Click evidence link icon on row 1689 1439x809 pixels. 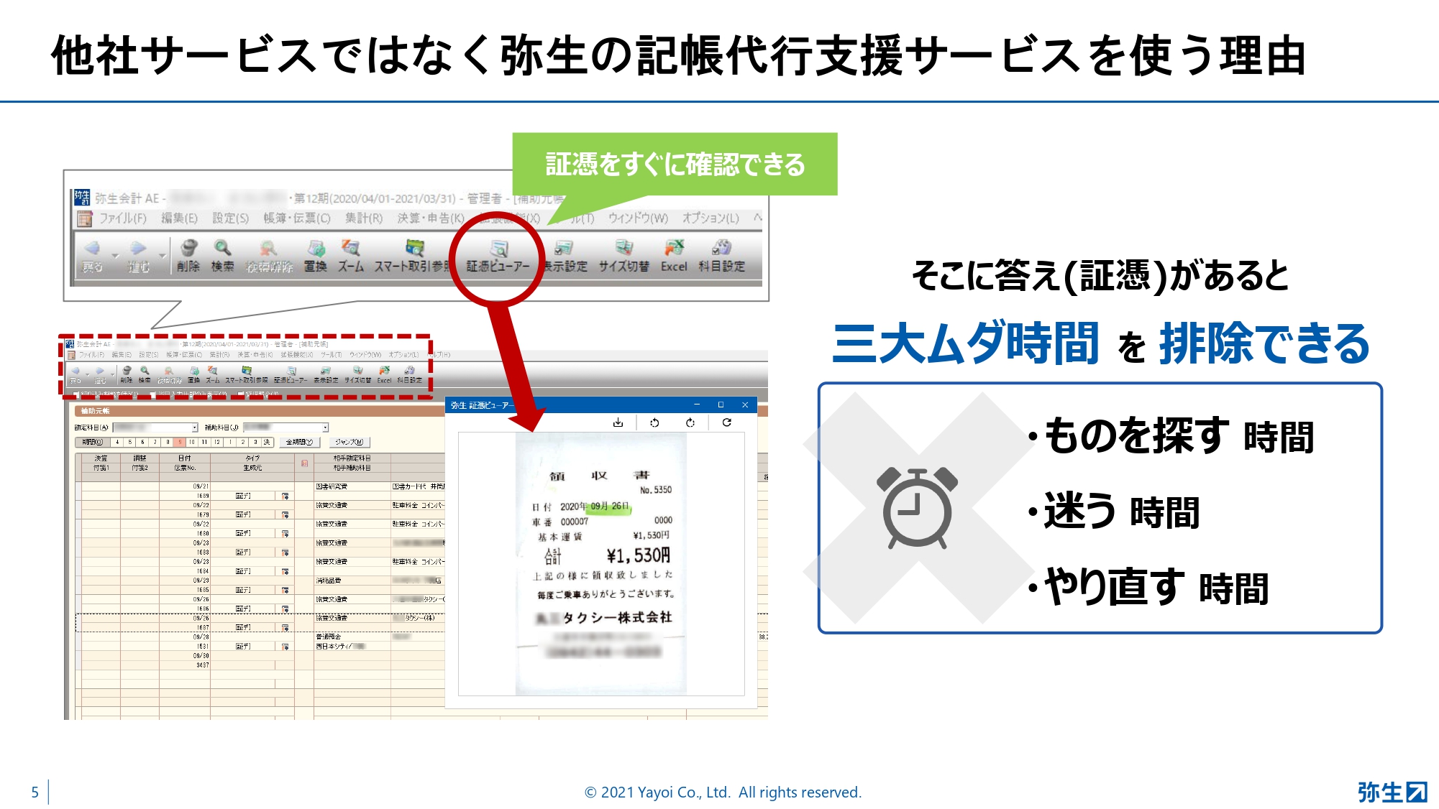coord(285,496)
